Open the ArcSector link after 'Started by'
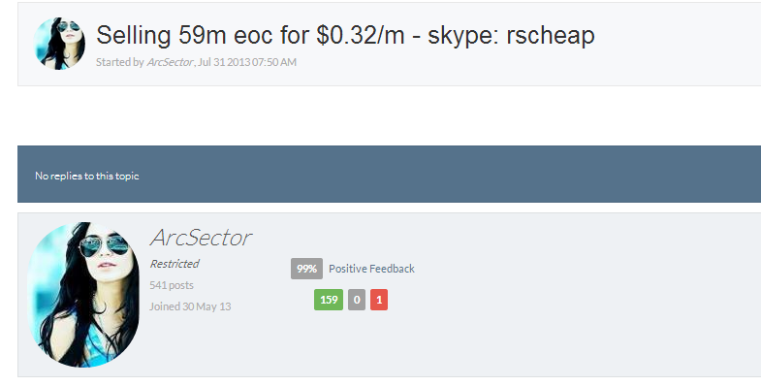This screenshot has width=761, height=386. tap(170, 62)
